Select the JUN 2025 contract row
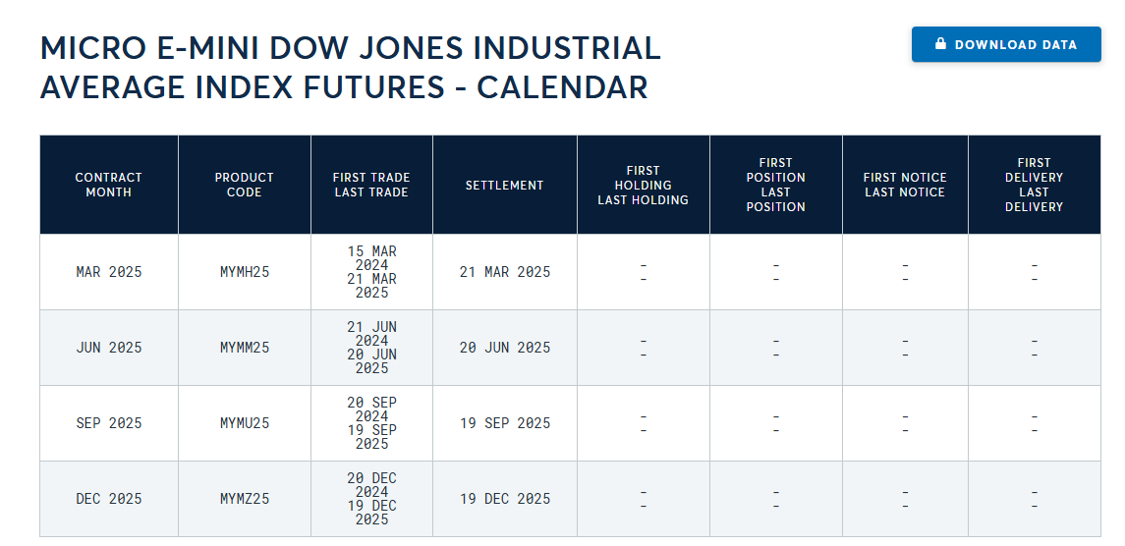This screenshot has height=546, width=1125. coord(571,348)
